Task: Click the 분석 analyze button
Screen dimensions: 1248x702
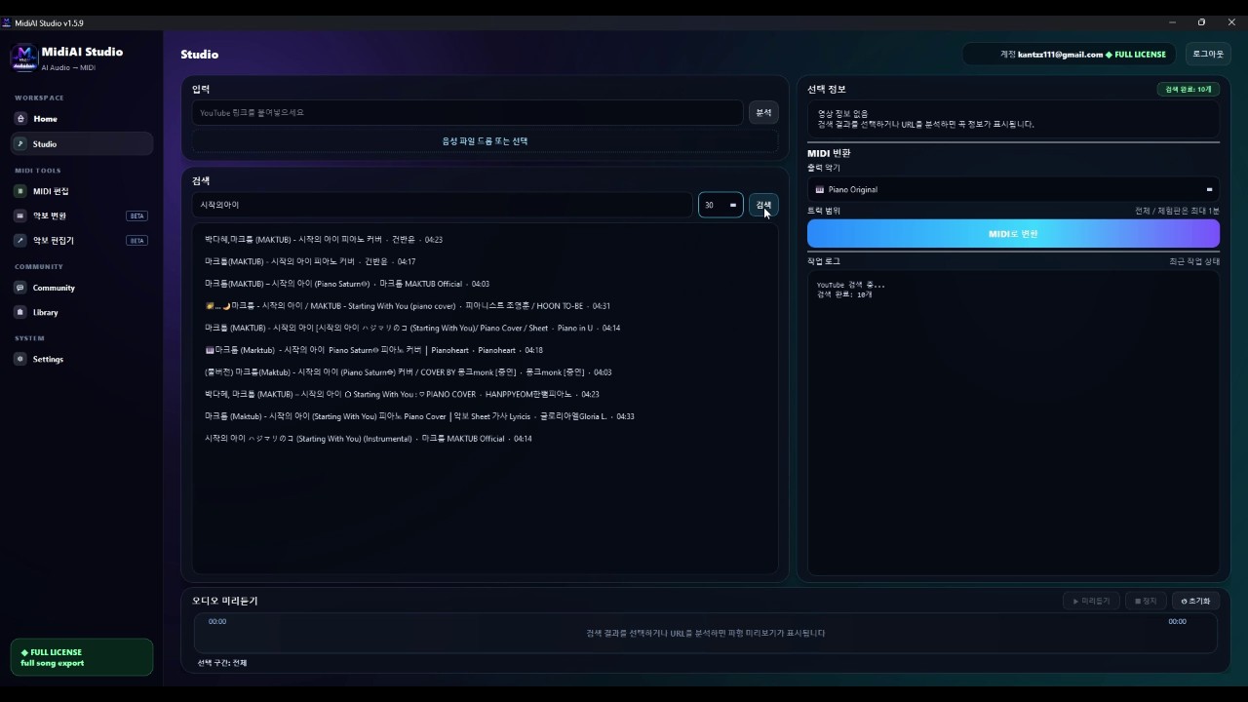Action: coord(763,112)
